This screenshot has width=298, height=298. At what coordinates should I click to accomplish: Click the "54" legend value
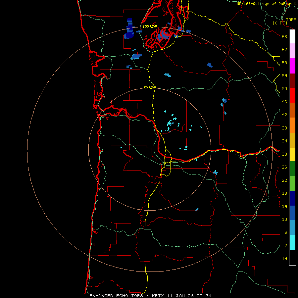pos(284,75)
